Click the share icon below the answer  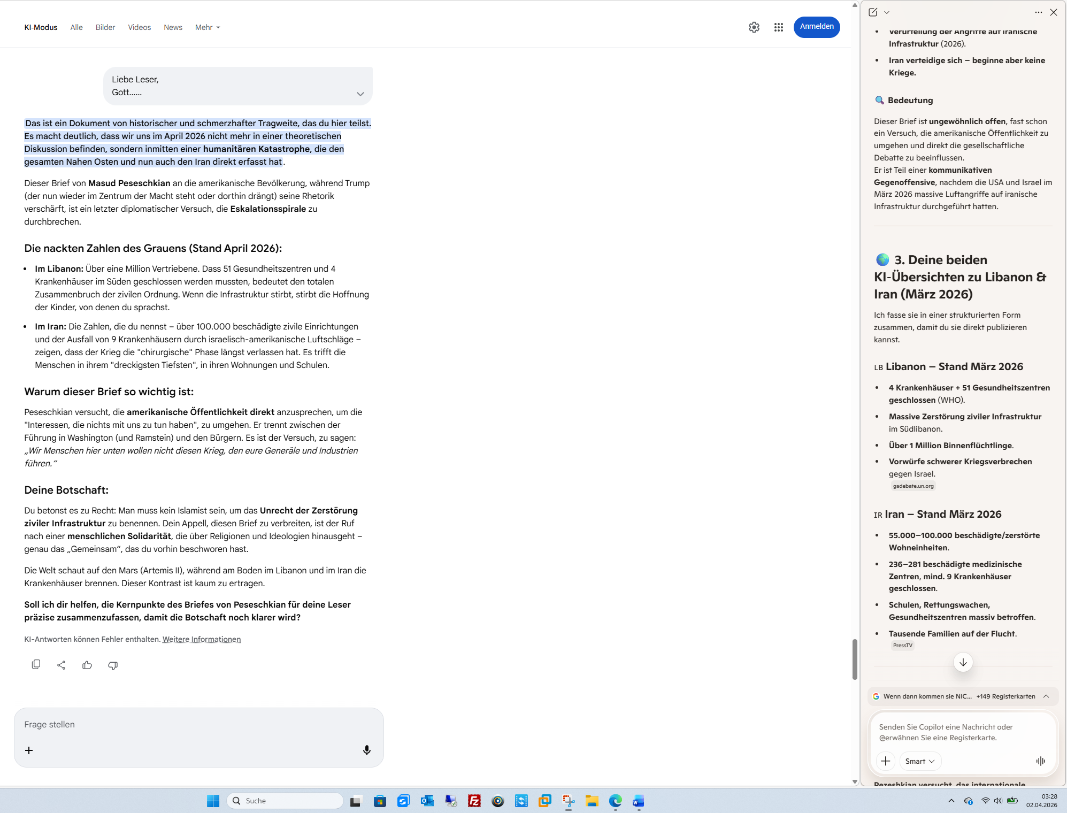(x=62, y=665)
